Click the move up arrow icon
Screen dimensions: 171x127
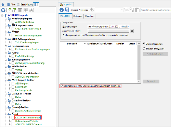pyautogui.click(x=31, y=10)
